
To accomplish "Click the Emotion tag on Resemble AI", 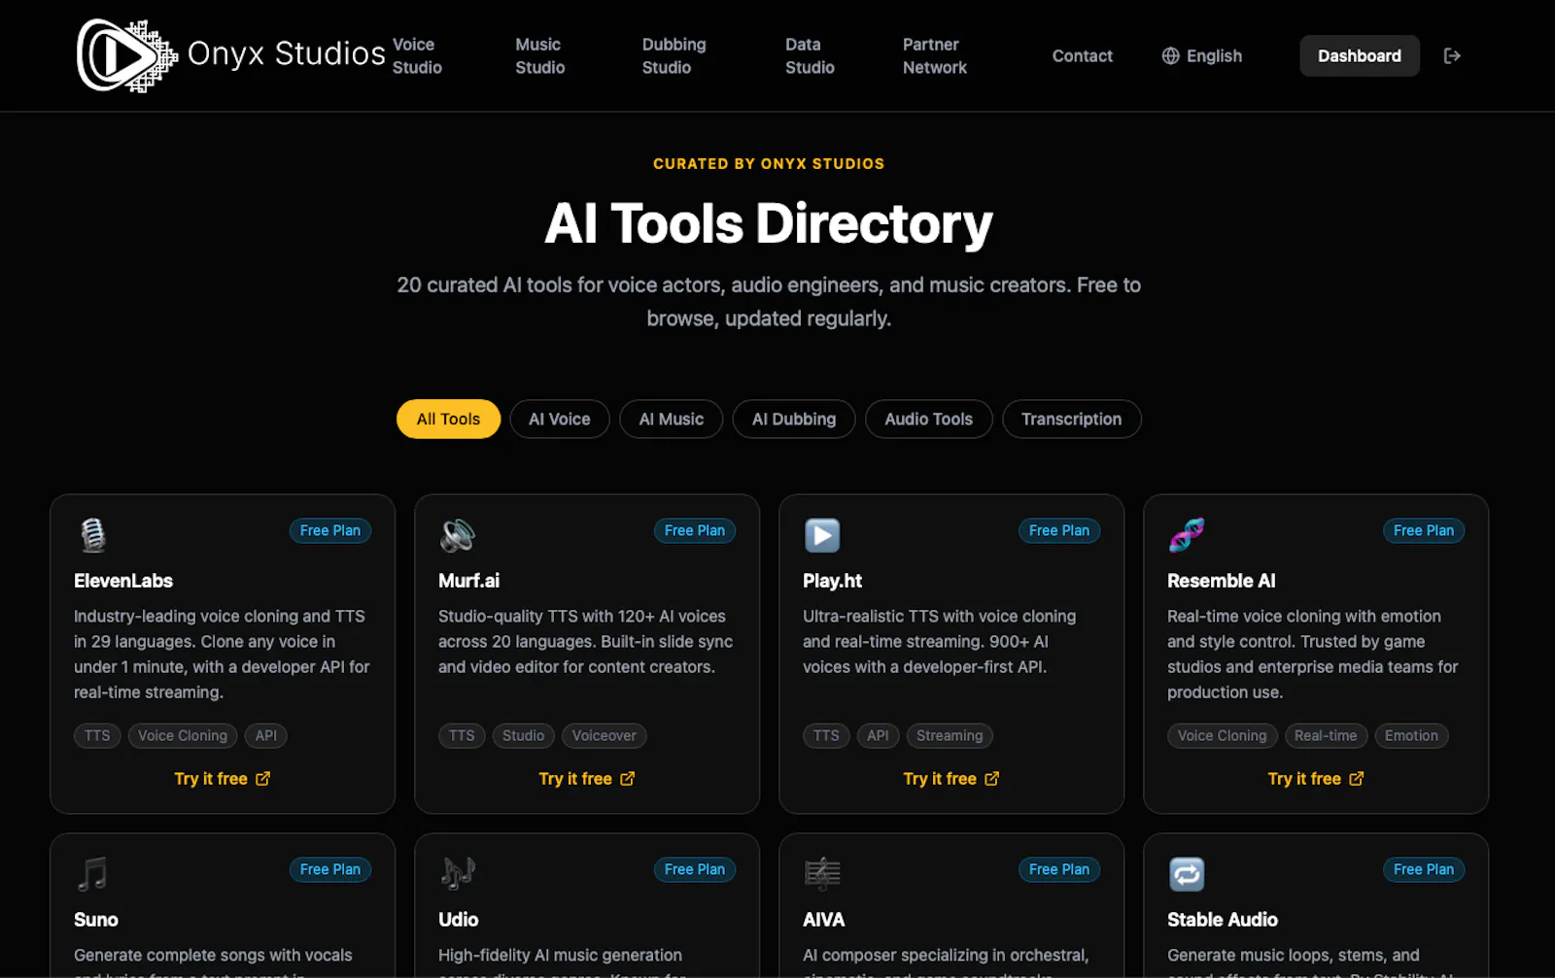I will click(1411, 736).
